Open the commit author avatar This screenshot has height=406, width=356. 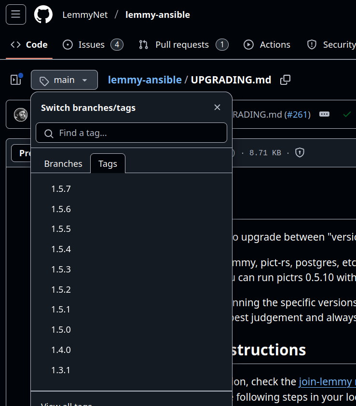click(21, 114)
